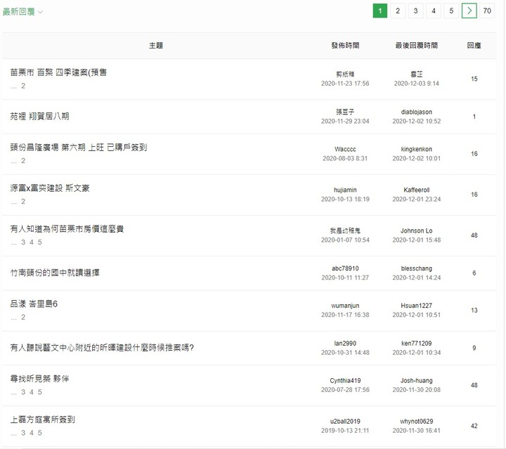This screenshot has width=506, height=449.
Task: Click the 最後回覆時間 column header
Action: pyautogui.click(x=416, y=46)
